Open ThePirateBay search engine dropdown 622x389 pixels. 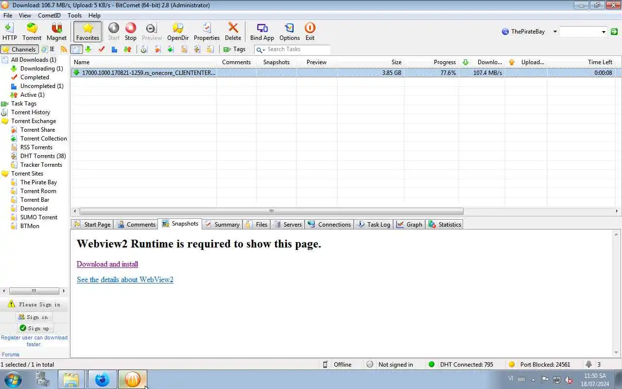point(555,32)
